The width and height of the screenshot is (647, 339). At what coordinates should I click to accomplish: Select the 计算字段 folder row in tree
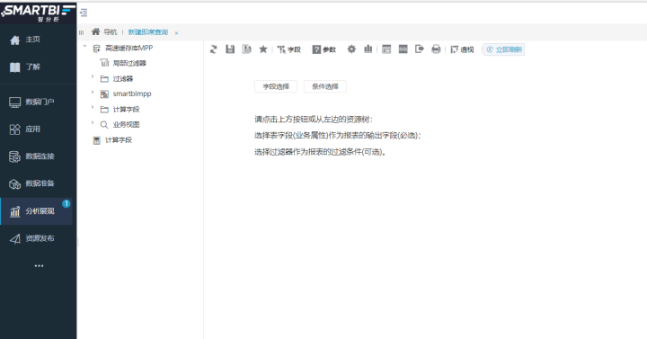(127, 110)
